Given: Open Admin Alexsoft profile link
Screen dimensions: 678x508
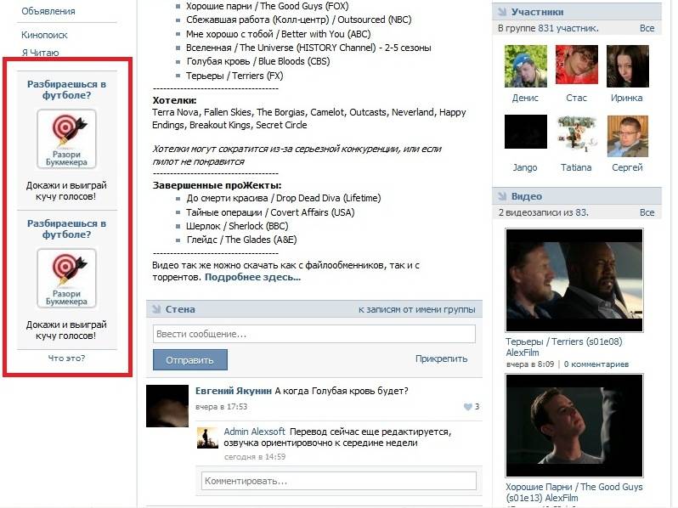Looking at the screenshot, I should point(254,432).
